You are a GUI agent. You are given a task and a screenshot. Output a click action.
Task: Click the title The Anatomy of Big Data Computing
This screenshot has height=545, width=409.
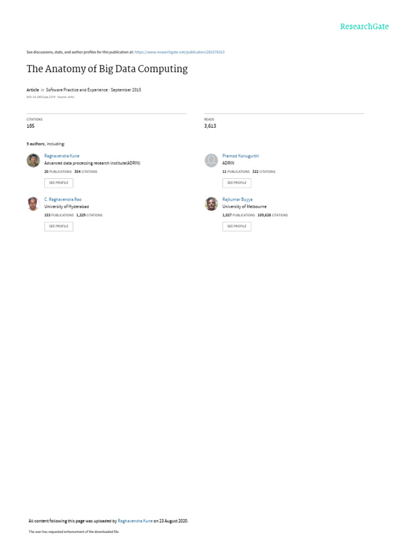coord(107,69)
